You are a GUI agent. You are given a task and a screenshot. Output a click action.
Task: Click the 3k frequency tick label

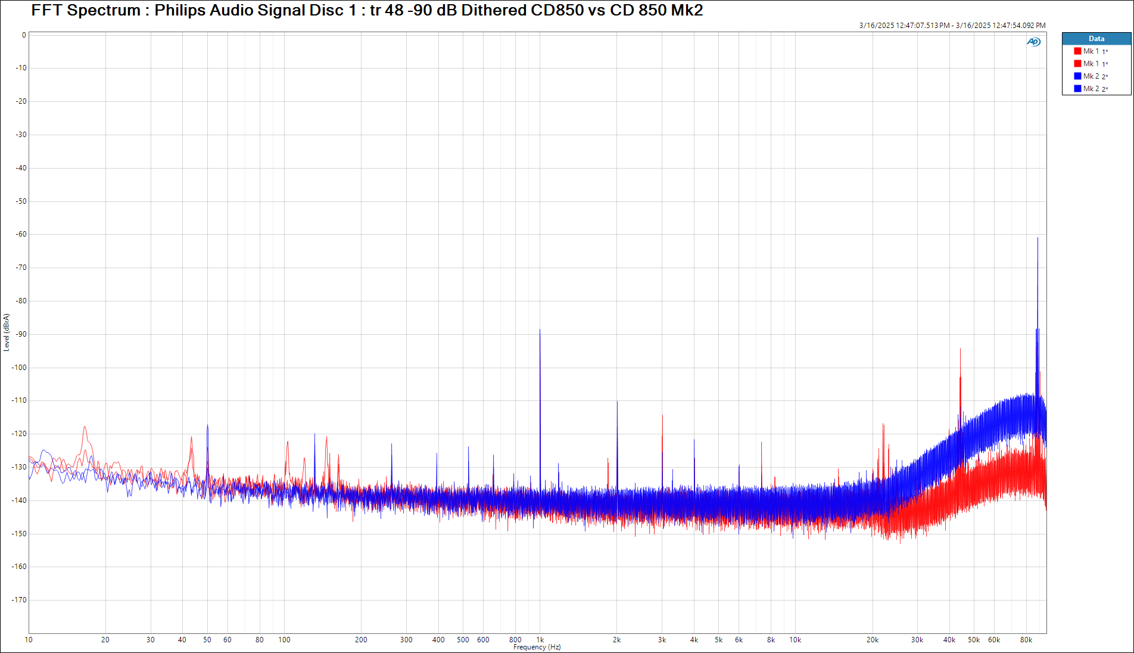[662, 640]
